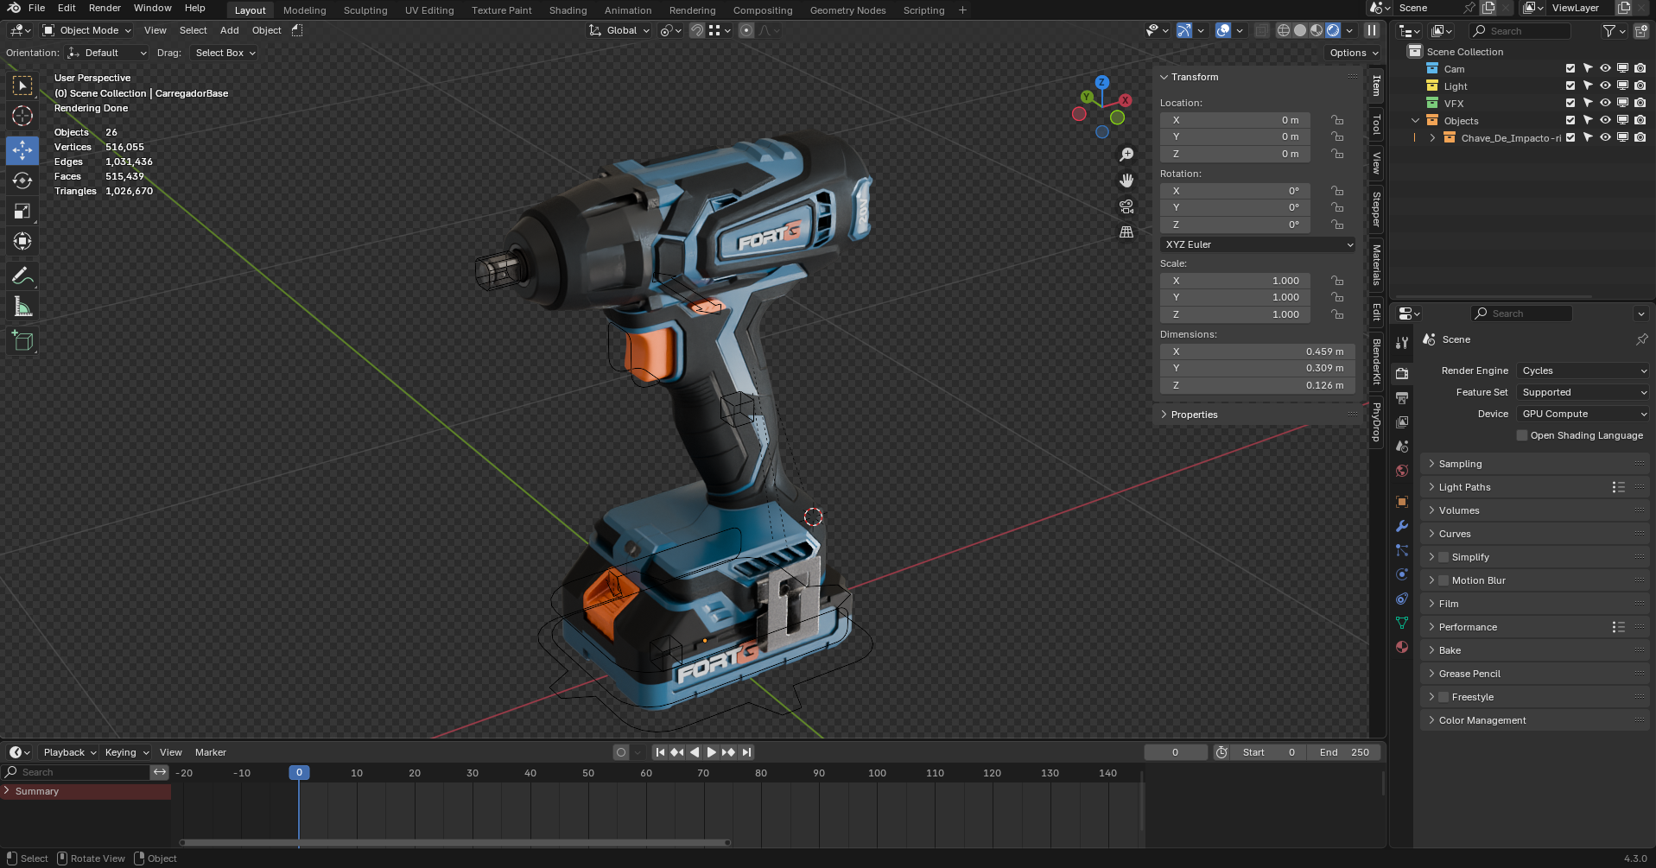Open the Tool properties tab icon
This screenshot has height=868, width=1656.
click(1402, 343)
